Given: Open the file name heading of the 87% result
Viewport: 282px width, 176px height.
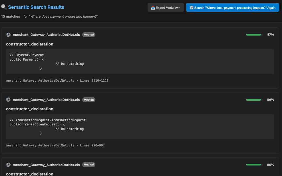Looking at the screenshot, I should point(46,35).
